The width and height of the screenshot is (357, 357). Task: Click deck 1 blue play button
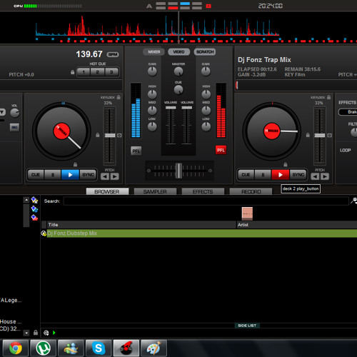pos(70,175)
